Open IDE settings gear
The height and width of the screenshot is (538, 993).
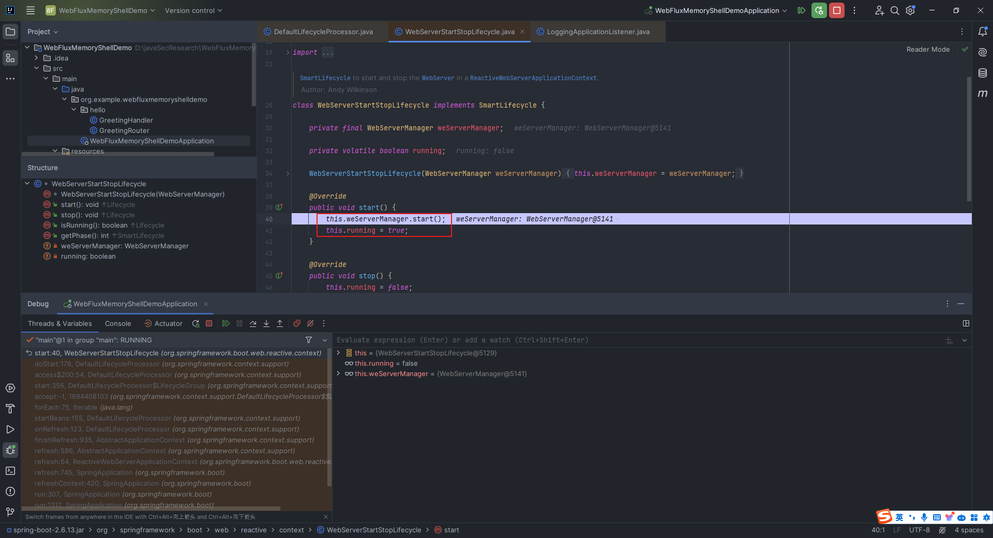pyautogui.click(x=911, y=10)
